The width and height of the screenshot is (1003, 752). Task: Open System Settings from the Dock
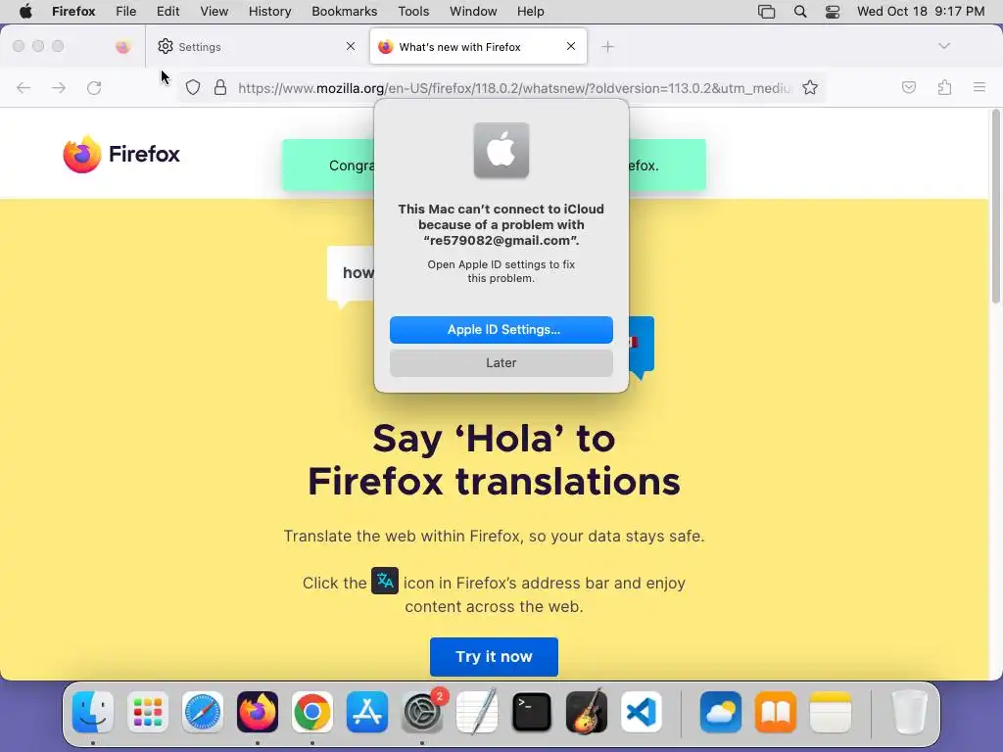click(x=422, y=712)
